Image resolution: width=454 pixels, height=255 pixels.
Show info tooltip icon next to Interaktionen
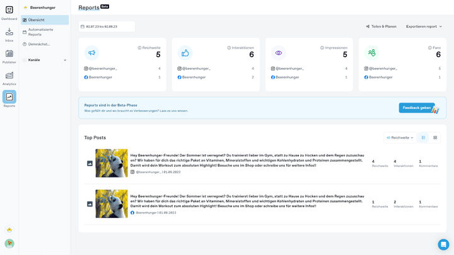[229, 48]
